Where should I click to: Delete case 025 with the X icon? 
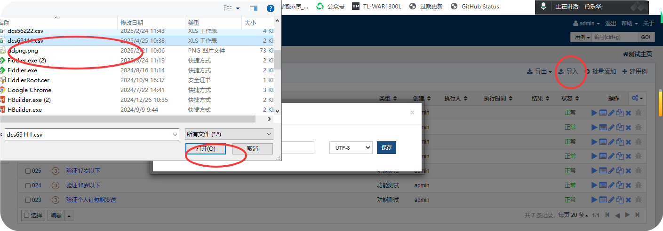(x=628, y=171)
